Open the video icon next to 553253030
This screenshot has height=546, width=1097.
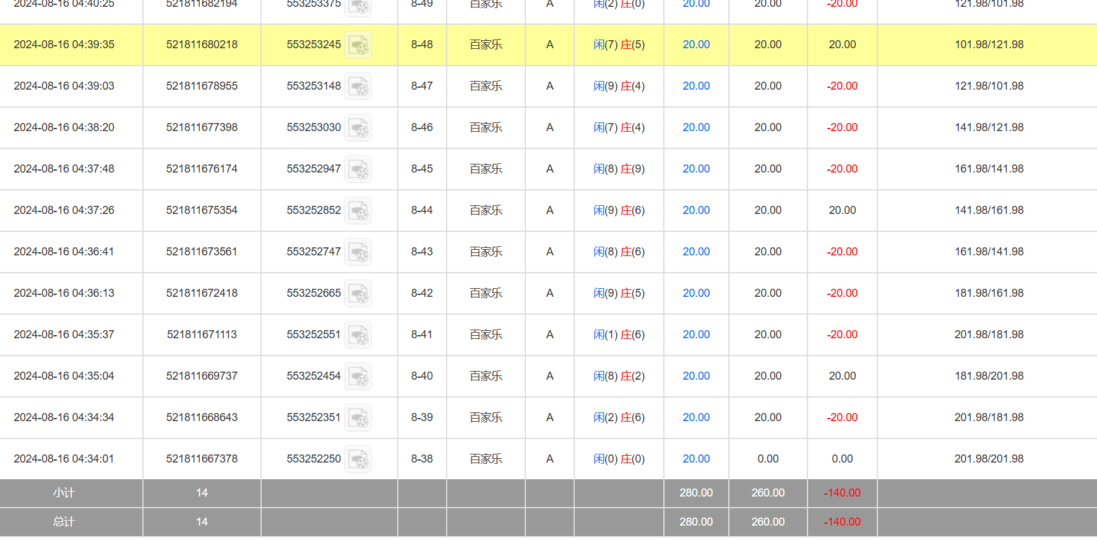coord(358,128)
